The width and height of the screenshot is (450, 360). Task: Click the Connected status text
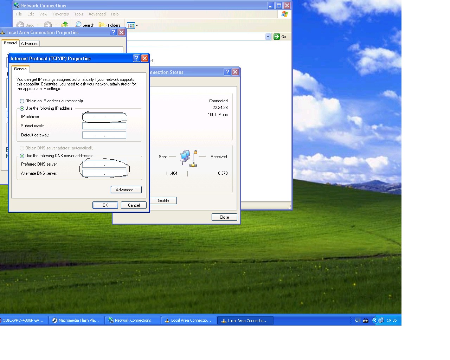tap(218, 101)
